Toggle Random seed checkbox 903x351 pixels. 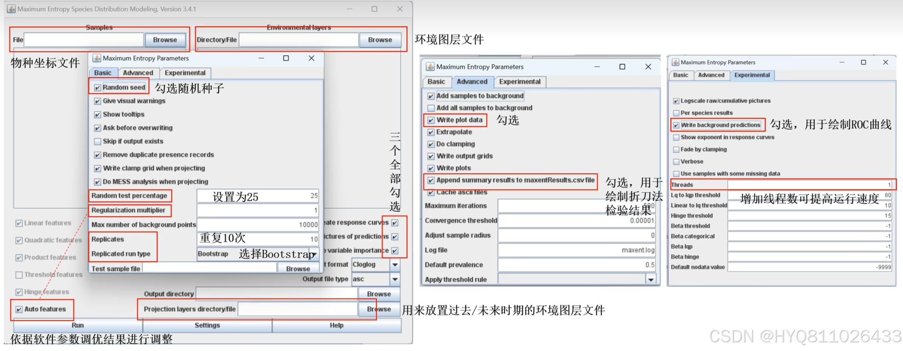coord(98,88)
